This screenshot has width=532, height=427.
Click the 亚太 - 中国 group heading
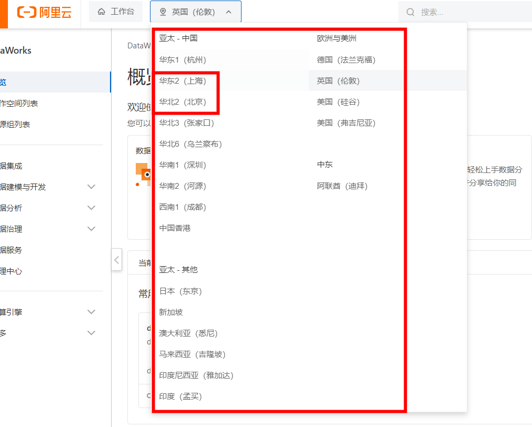pyautogui.click(x=178, y=38)
